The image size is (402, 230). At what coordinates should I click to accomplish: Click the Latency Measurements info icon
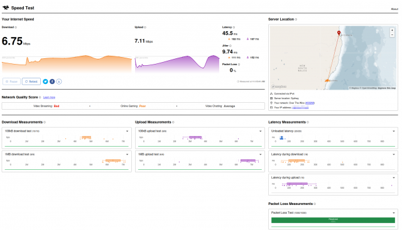pos(308,122)
